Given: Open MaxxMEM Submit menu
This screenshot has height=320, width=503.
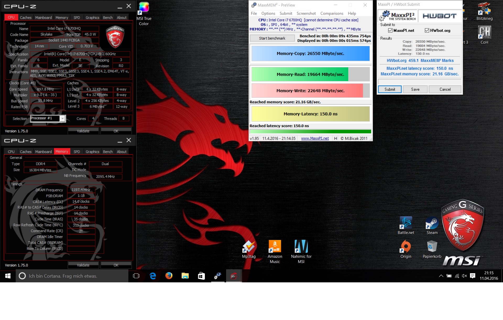Looking at the screenshot, I should (x=286, y=13).
